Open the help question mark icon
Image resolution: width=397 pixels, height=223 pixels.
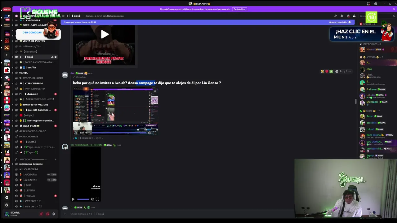click(x=376, y=4)
